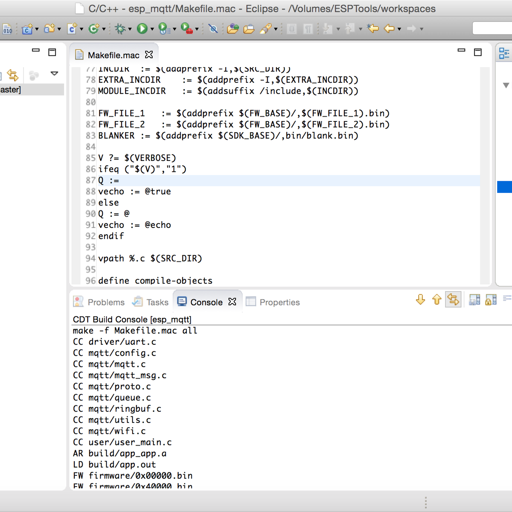The height and width of the screenshot is (512, 512).
Task: Toggle Skip All Breakpoints icon
Action: [213, 29]
